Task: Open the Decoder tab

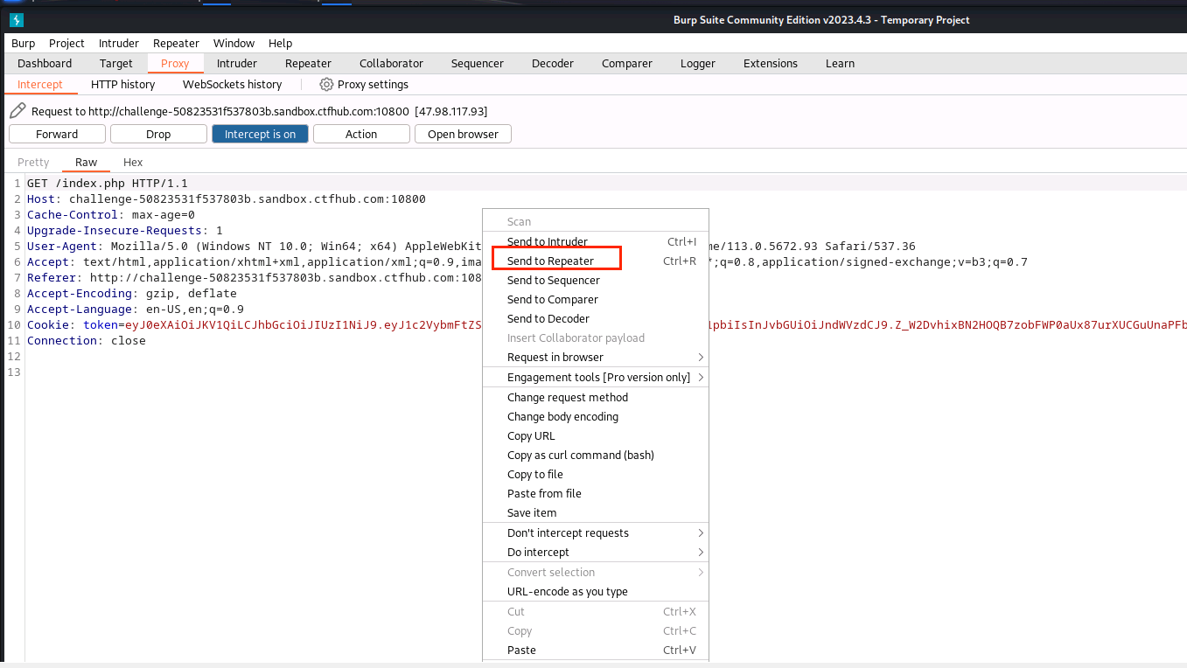Action: [x=553, y=63]
